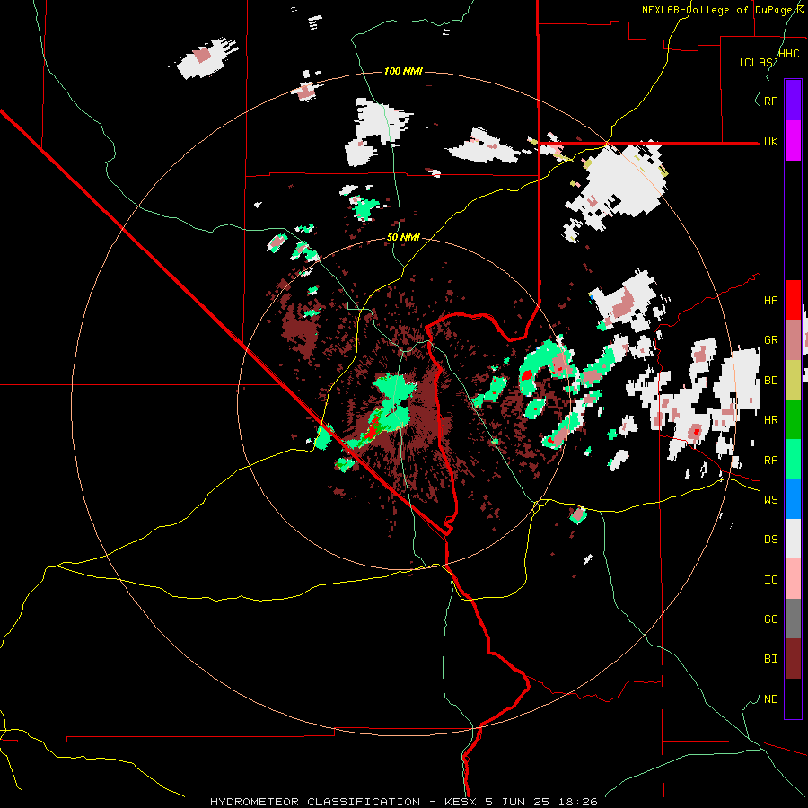Click the 'RF' legend label

click(770, 101)
